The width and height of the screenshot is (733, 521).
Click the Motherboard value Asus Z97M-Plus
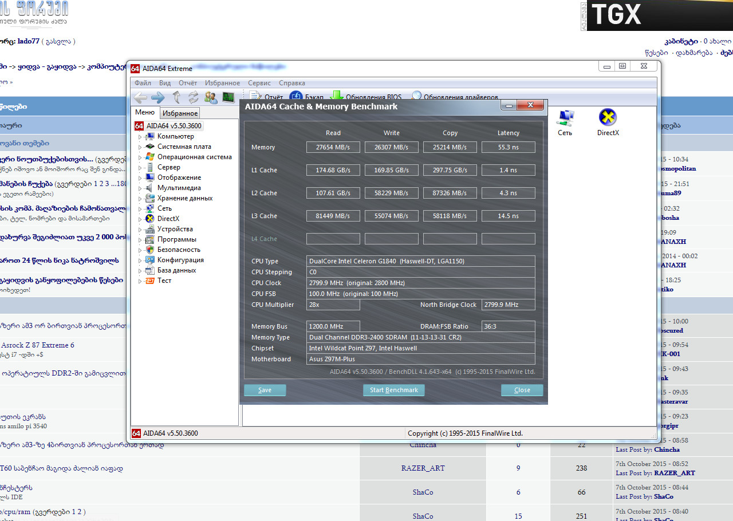(421, 359)
